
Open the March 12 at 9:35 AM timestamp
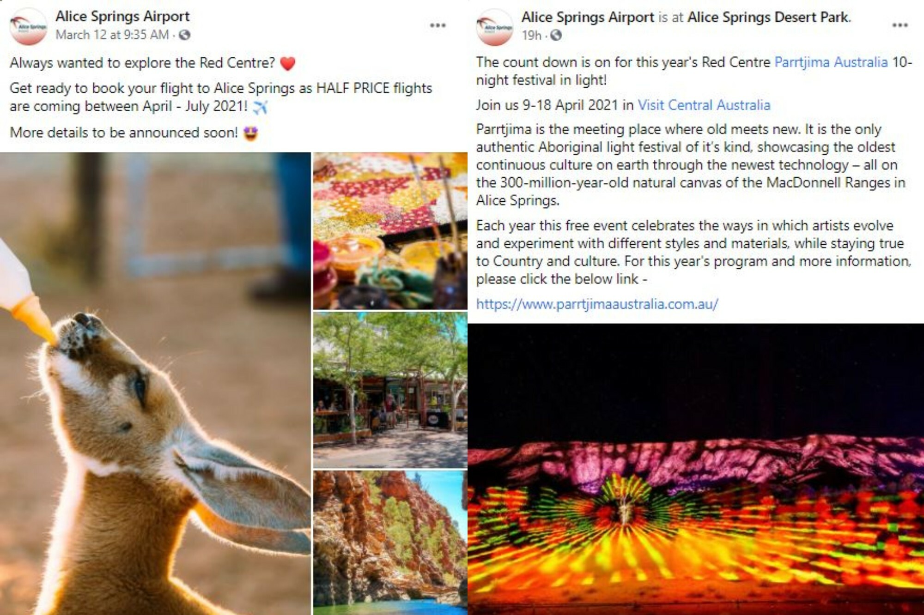pyautogui.click(x=112, y=35)
